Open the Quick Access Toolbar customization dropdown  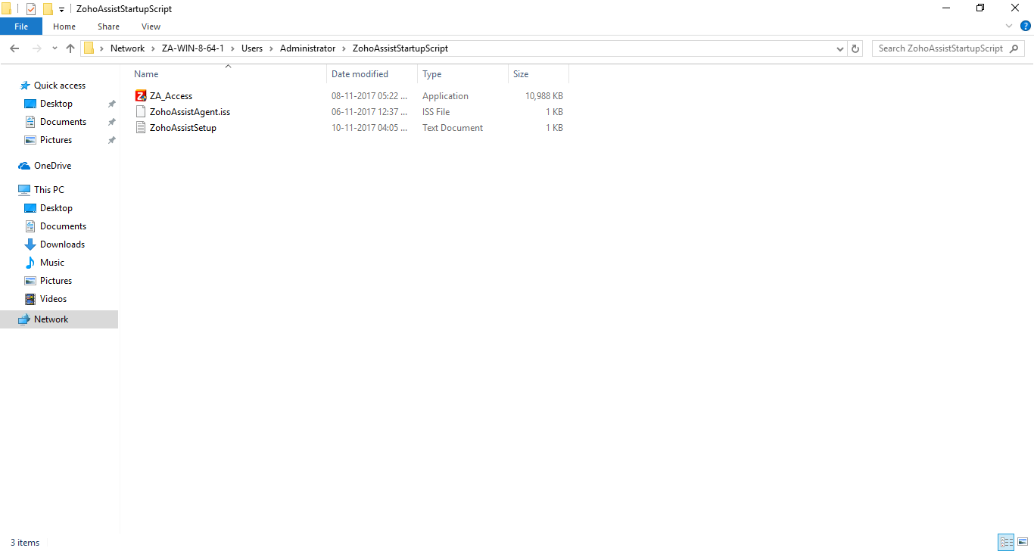click(61, 8)
